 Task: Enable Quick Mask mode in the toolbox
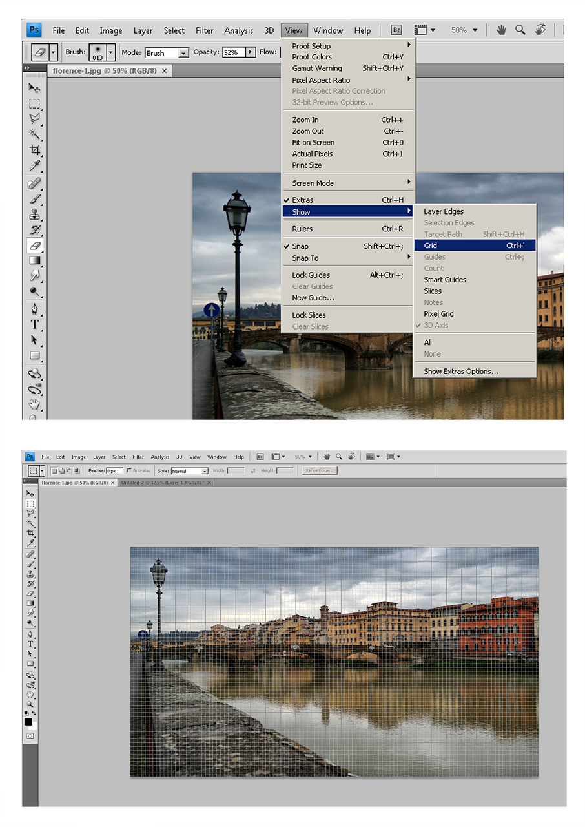coord(30,736)
